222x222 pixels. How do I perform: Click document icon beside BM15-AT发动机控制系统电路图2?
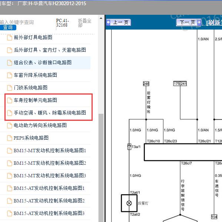[x=10, y=201]
